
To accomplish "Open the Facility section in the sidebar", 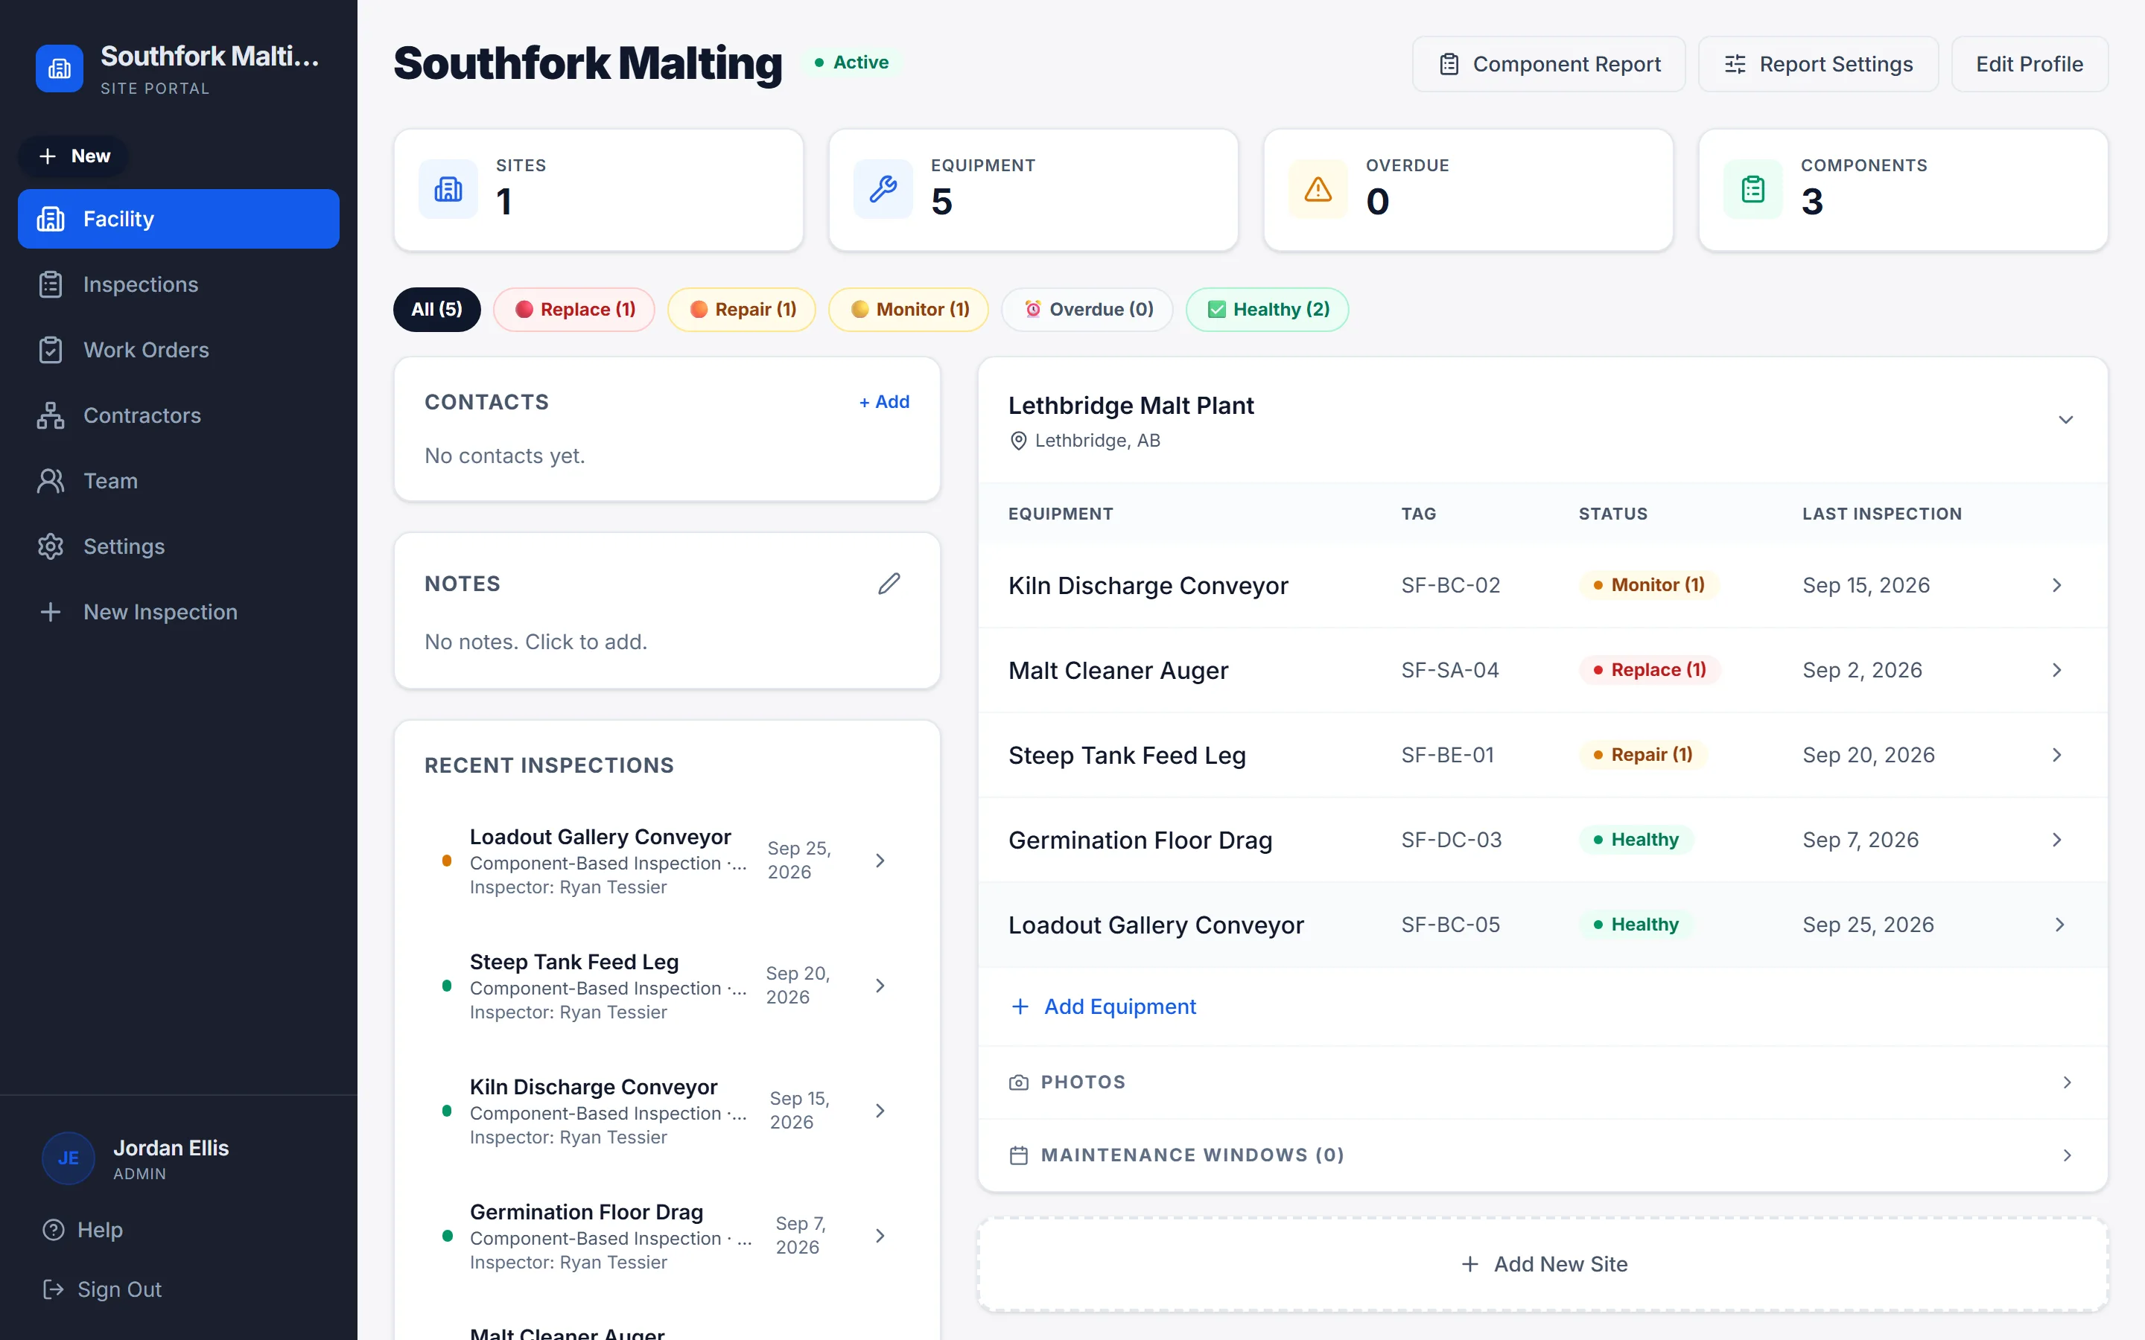I will [x=178, y=219].
